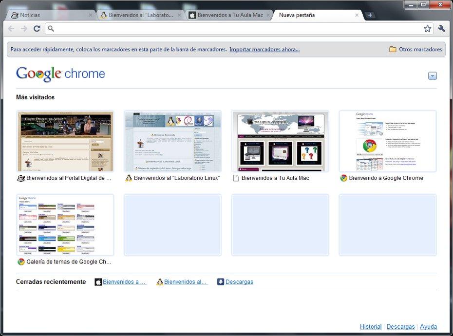453x336 pixels.
Task: Reload the current page
Action: [37, 29]
